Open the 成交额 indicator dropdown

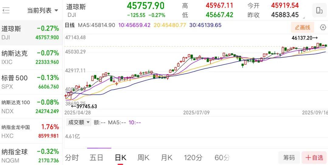tap(79, 122)
